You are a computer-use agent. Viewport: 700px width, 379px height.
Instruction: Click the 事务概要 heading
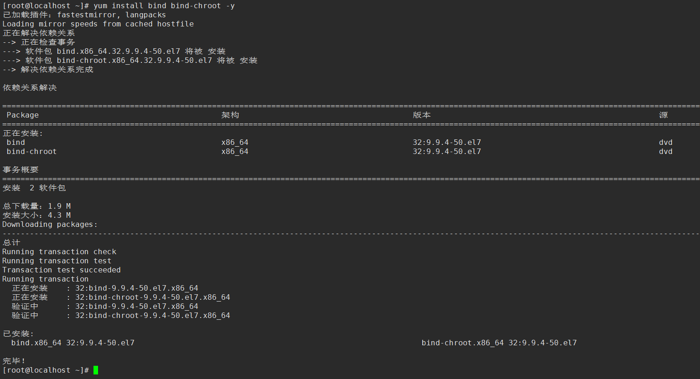21,170
